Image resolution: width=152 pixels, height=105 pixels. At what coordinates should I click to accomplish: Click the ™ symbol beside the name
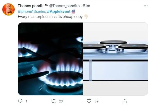(x=47, y=5)
